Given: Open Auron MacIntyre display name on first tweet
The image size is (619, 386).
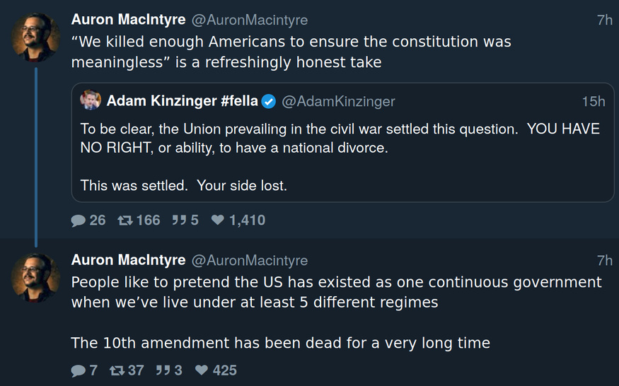Looking at the screenshot, I should pyautogui.click(x=128, y=21).
